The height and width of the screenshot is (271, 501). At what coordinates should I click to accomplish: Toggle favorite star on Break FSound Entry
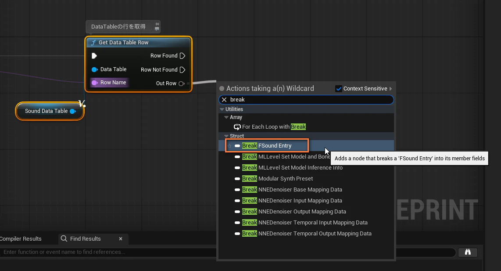229,146
